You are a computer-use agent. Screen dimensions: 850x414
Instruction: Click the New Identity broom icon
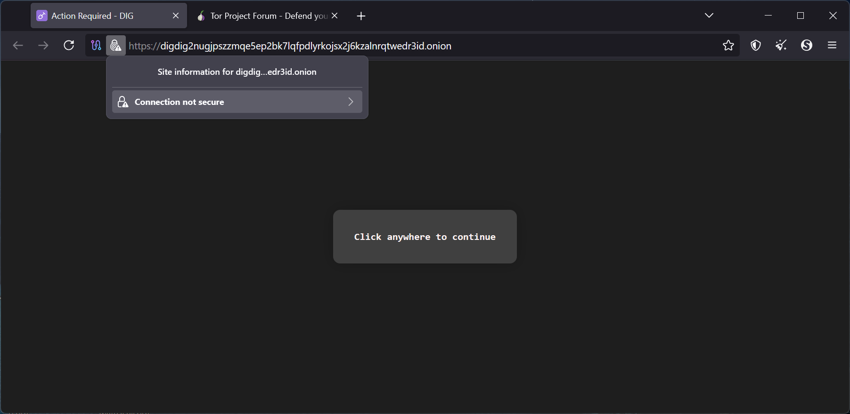[x=781, y=46]
